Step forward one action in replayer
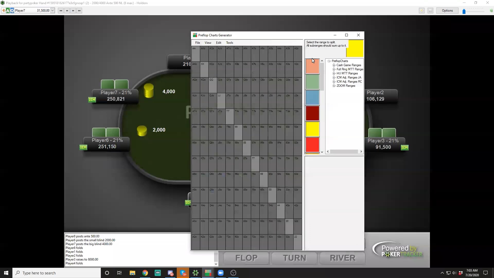Screen dimensions: 494x278 coord(73,11)
